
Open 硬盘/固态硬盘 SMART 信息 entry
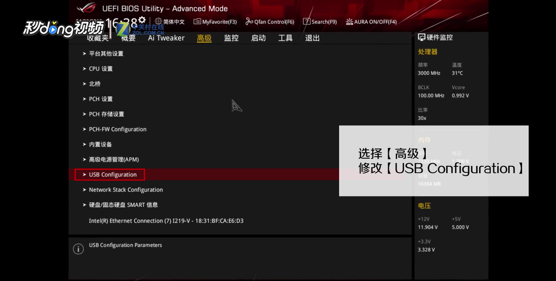[123, 204]
